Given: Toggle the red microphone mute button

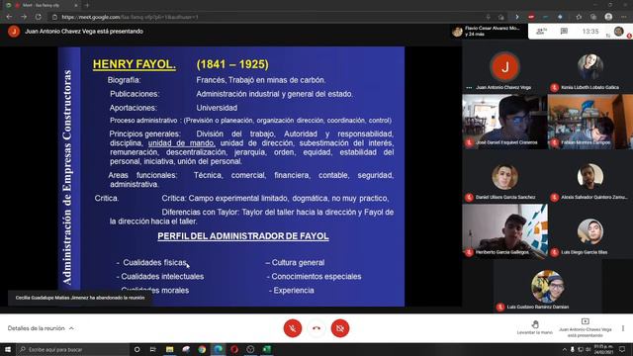Looking at the screenshot, I should click(293, 328).
